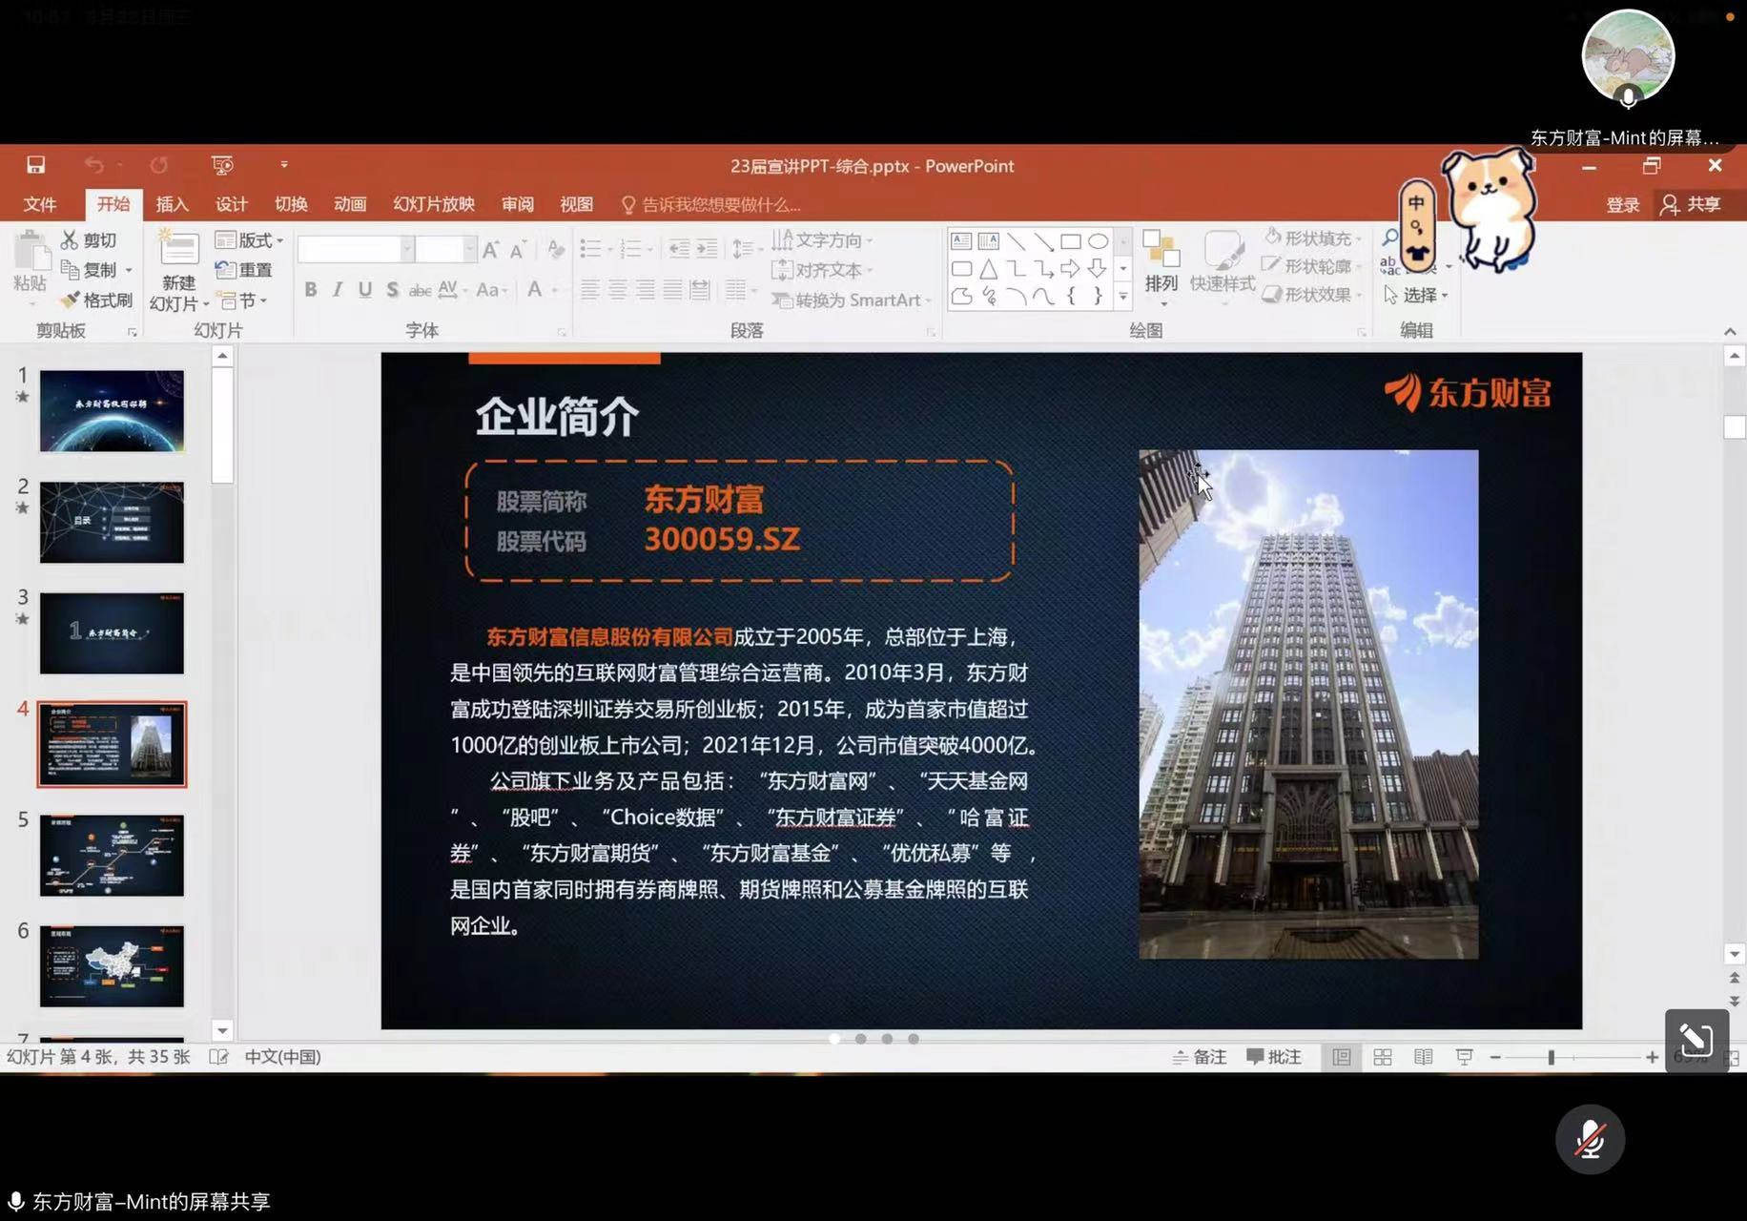Viewport: 1747px width, 1221px height.
Task: Expand the 版式 layout dropdown
Action: tap(249, 240)
